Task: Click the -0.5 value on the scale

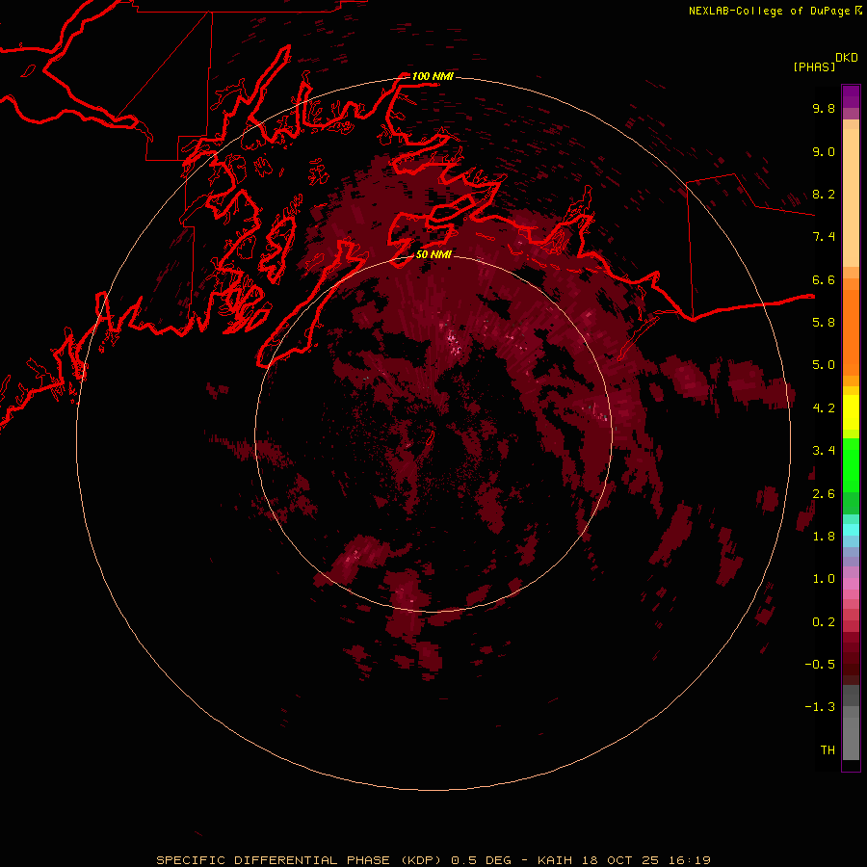Action: point(820,665)
